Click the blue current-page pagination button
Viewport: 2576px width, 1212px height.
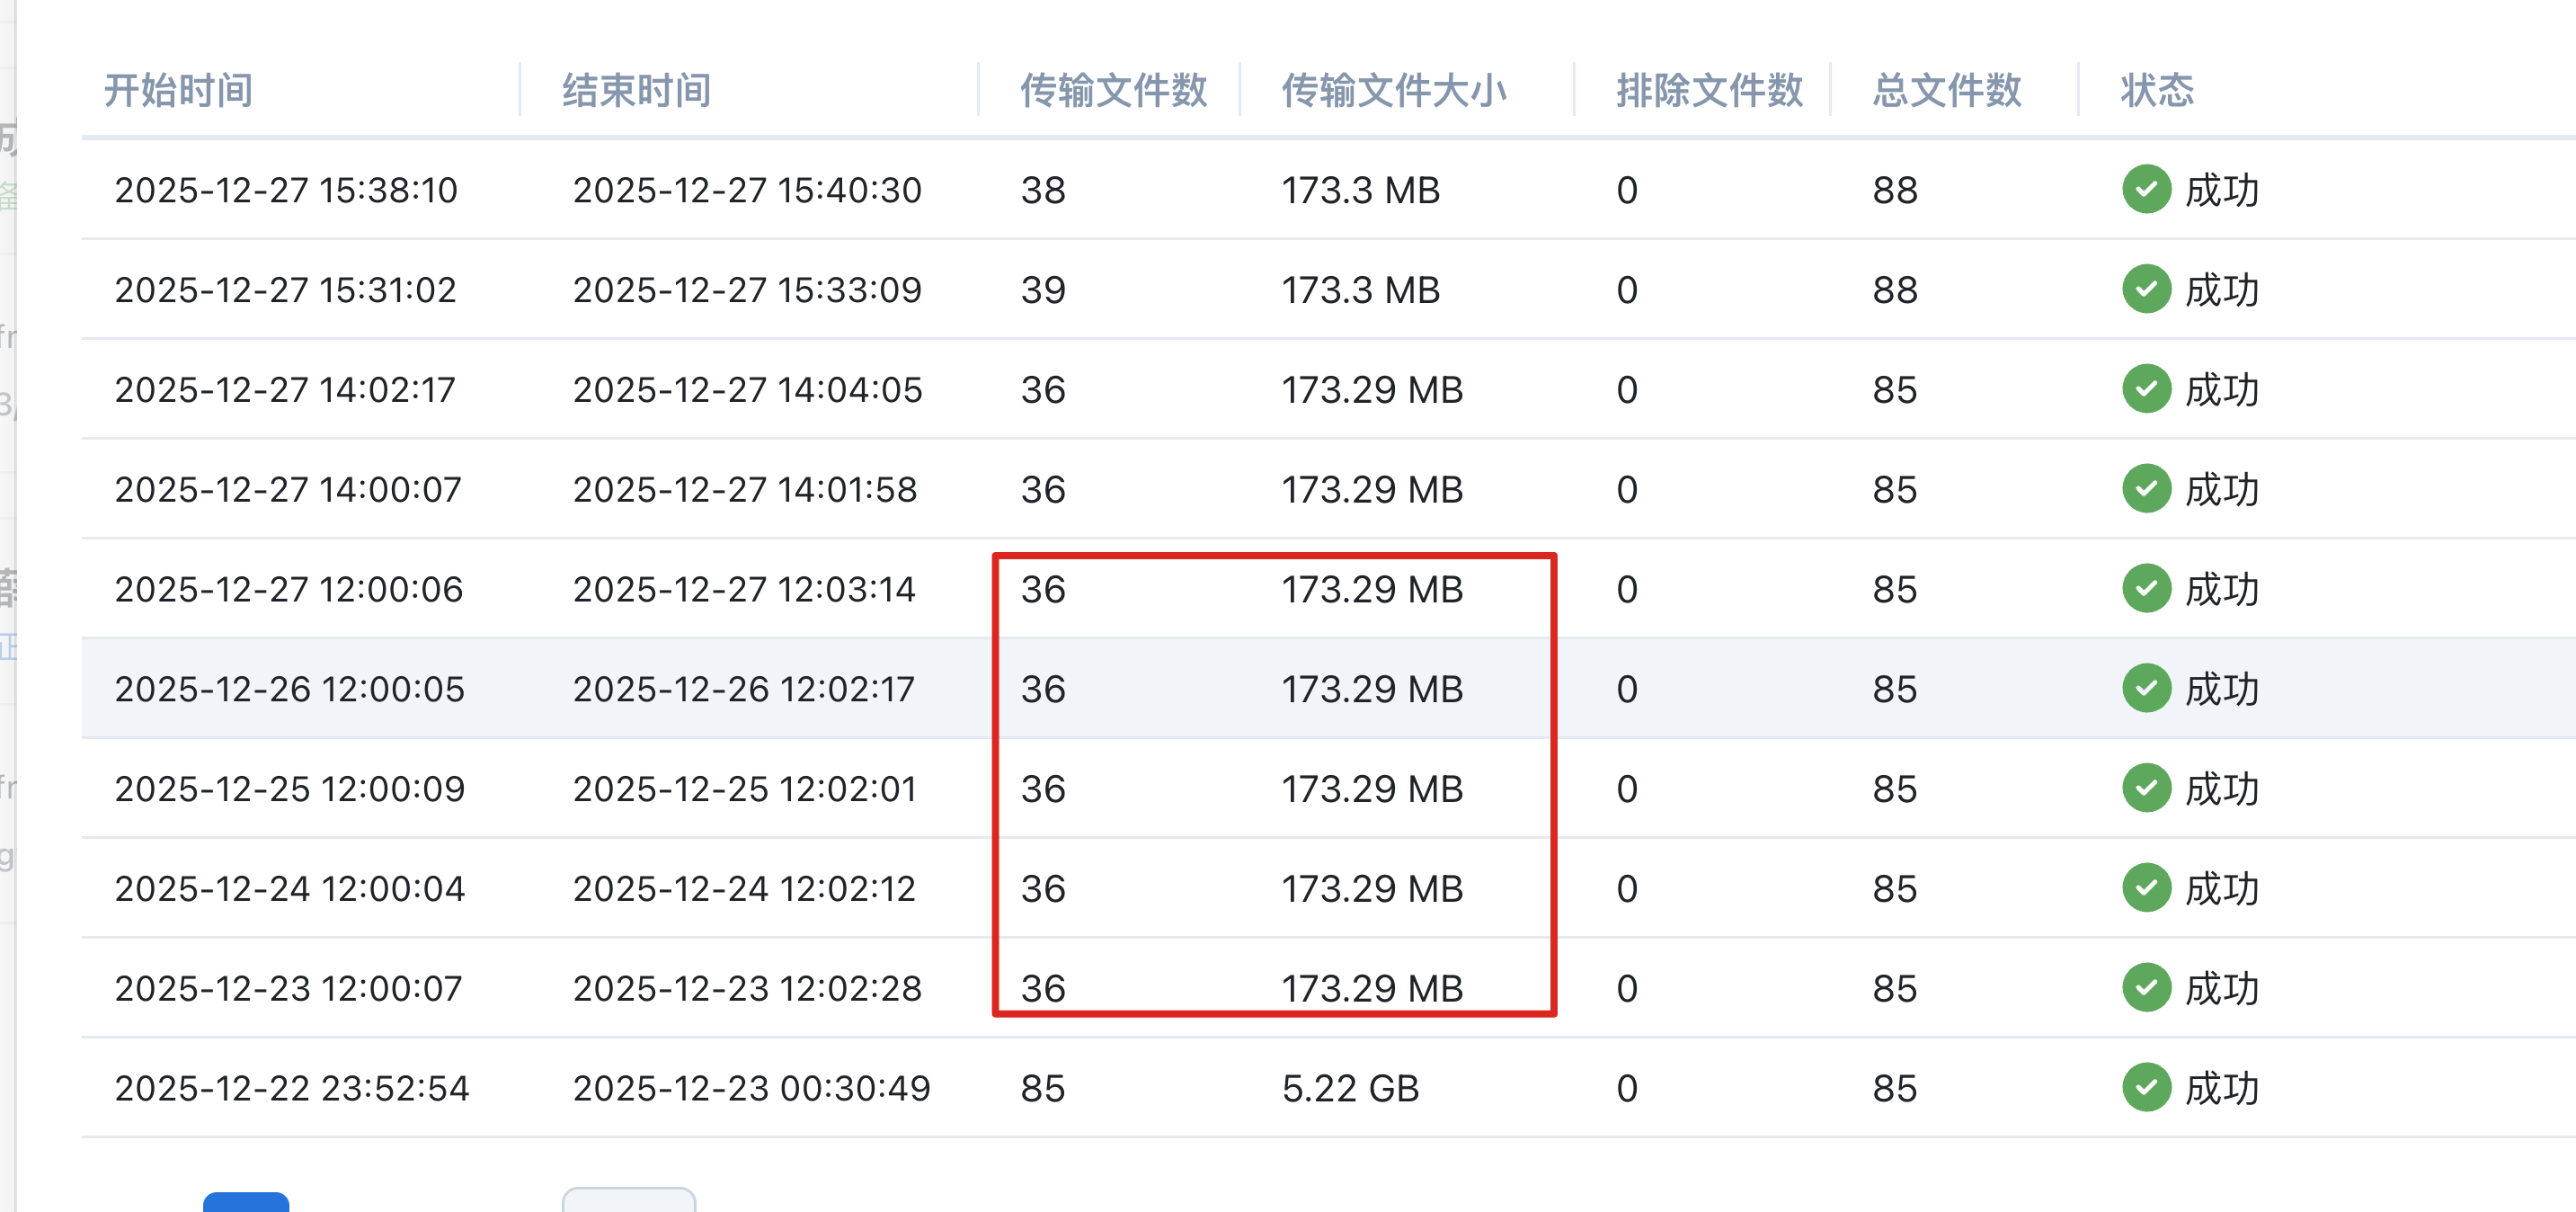[x=246, y=1201]
